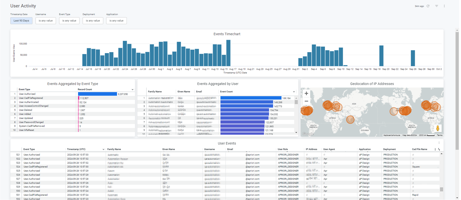Open the dashboard three-dot actions menu
Screen dimensions: 461x200
click(444, 6)
